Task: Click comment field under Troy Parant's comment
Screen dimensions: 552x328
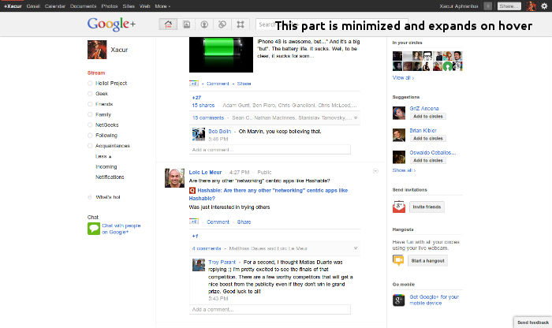Action: [x=270, y=309]
